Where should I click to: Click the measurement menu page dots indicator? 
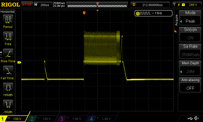[x=1, y=55]
